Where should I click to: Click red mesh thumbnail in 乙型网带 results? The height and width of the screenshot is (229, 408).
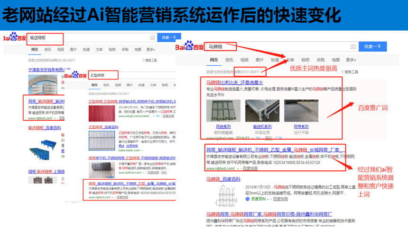tap(102, 114)
